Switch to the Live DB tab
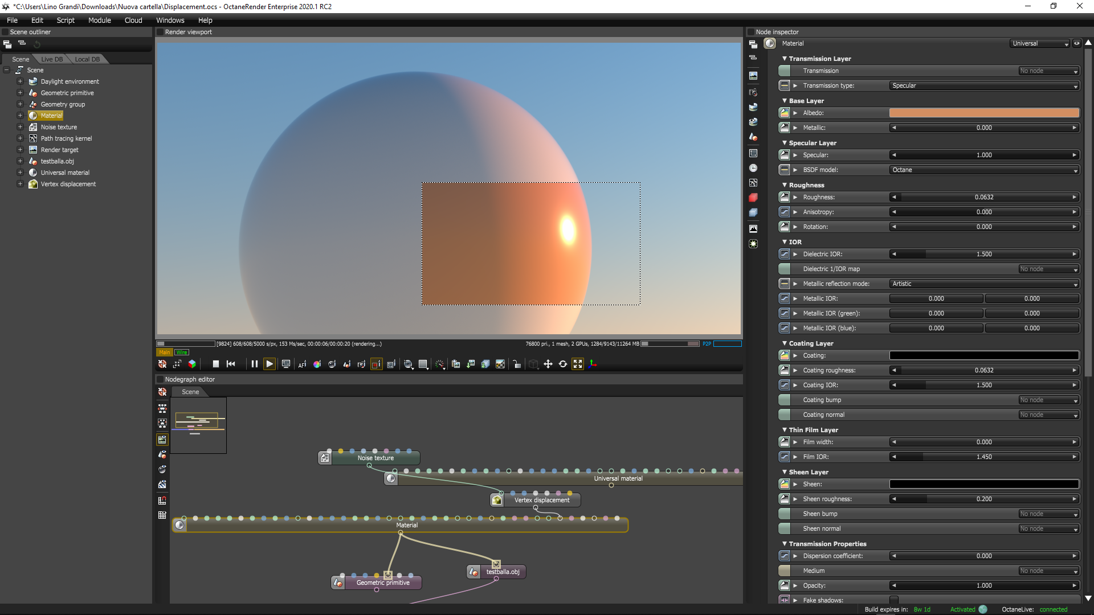The width and height of the screenshot is (1094, 615). coord(52,59)
